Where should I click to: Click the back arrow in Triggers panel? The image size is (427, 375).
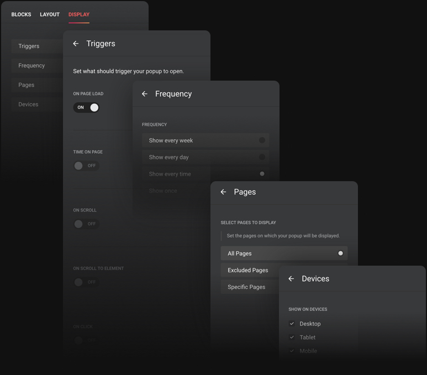pos(76,44)
